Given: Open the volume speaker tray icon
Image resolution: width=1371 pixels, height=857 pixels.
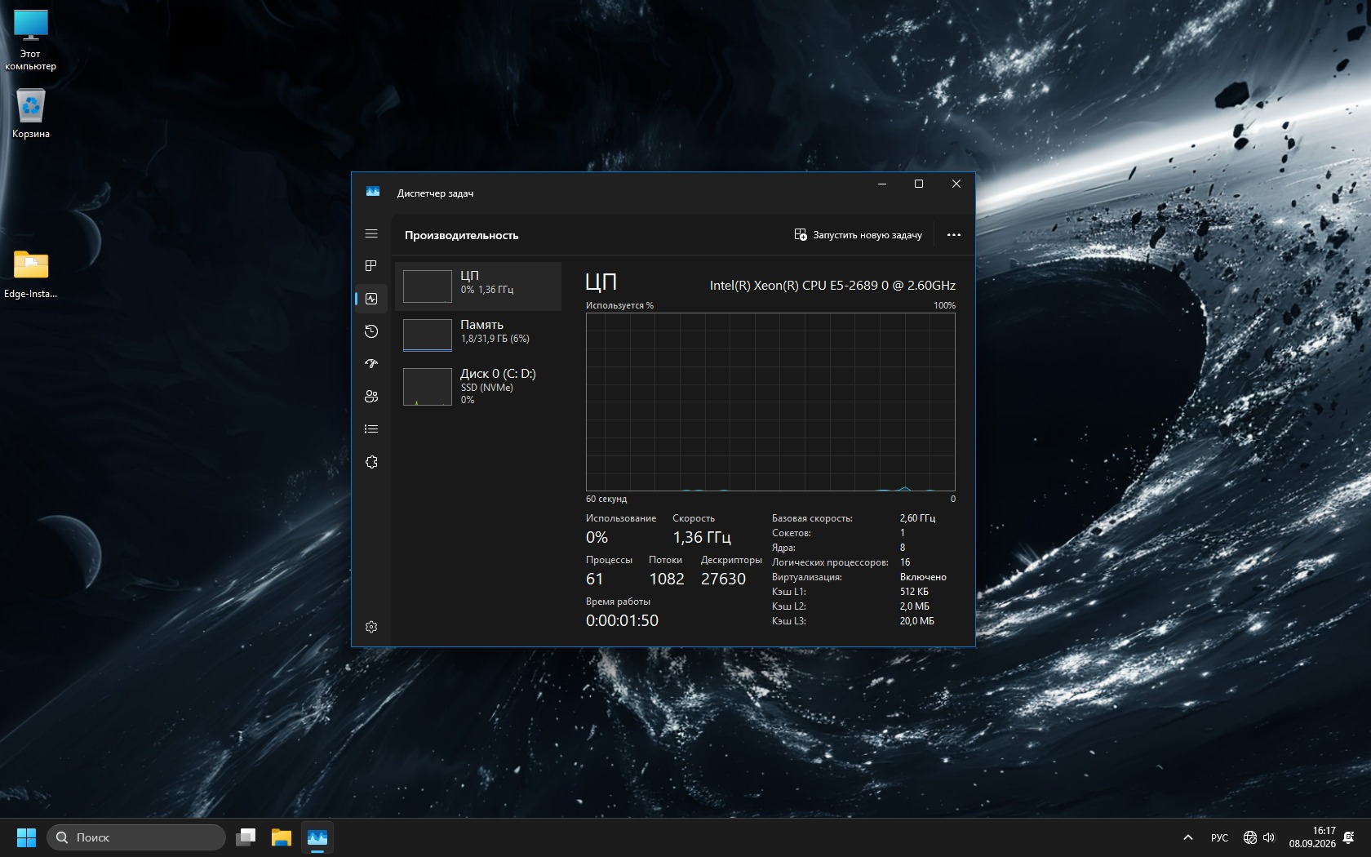Looking at the screenshot, I should point(1269,837).
